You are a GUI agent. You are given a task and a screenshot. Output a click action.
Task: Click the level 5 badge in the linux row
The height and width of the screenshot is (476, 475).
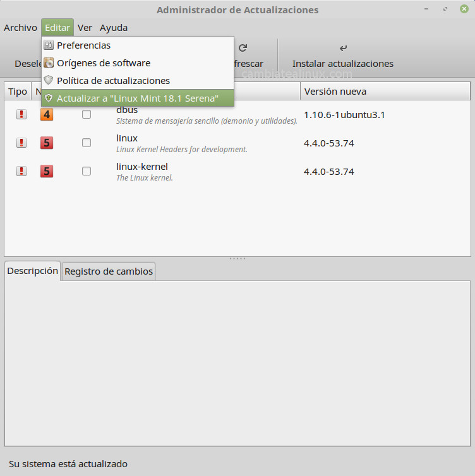47,143
